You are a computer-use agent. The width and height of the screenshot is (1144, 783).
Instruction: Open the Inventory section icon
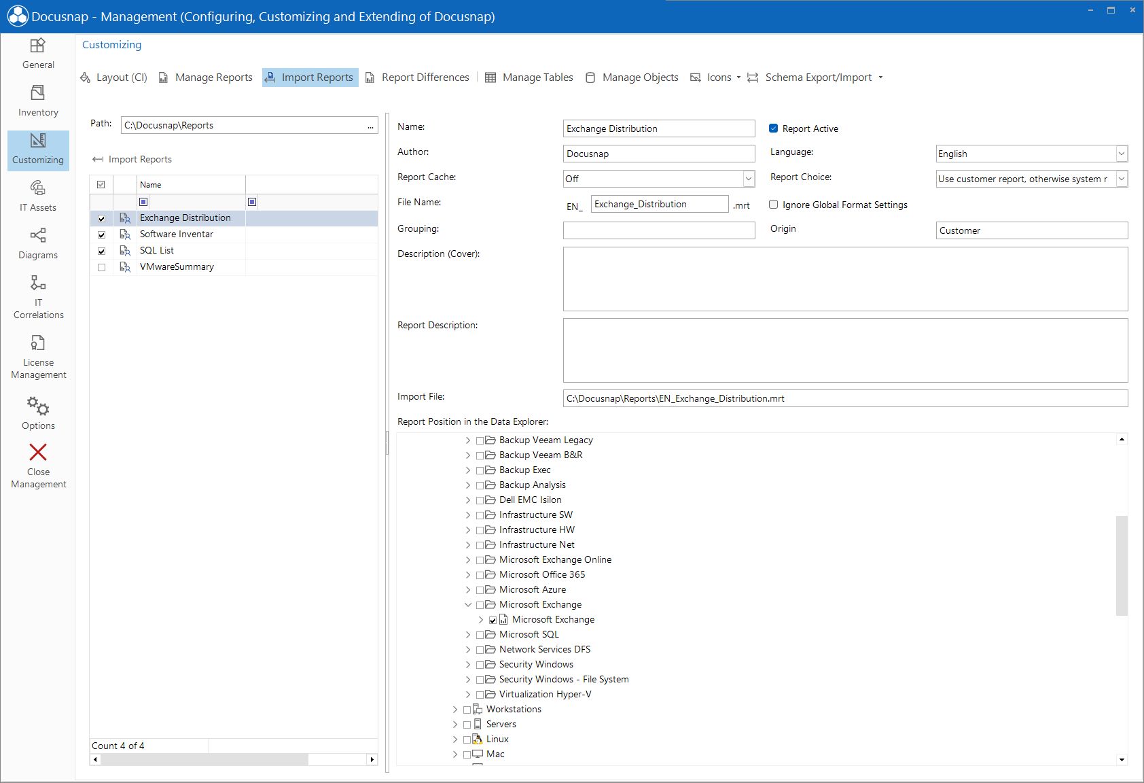38,92
